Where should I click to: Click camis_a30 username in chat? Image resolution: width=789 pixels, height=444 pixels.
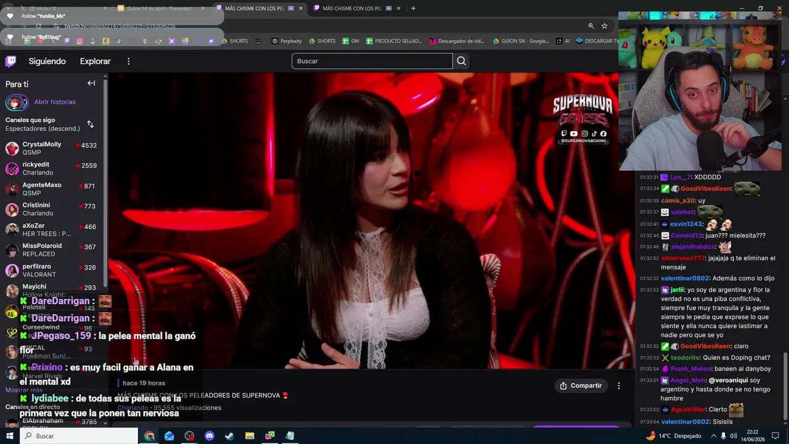tap(678, 200)
